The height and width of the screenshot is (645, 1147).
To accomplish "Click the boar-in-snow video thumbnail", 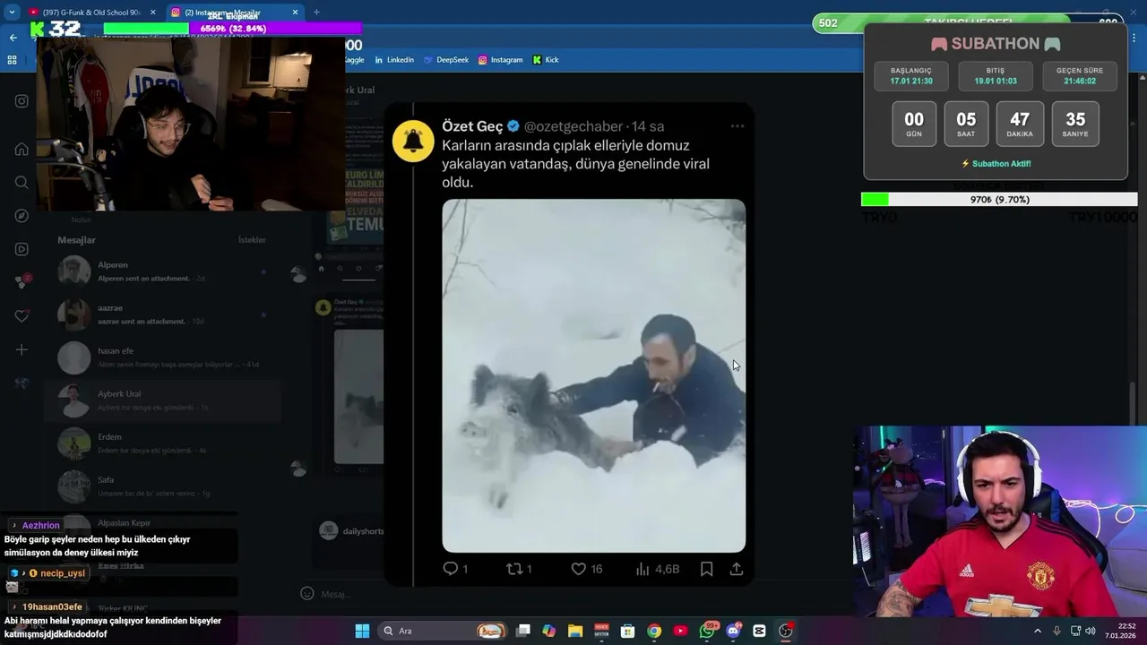I will [593, 375].
